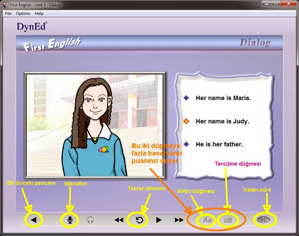Image resolution: width=299 pixels, height=236 pixels.
Task: Open the File menu
Action: point(8,14)
